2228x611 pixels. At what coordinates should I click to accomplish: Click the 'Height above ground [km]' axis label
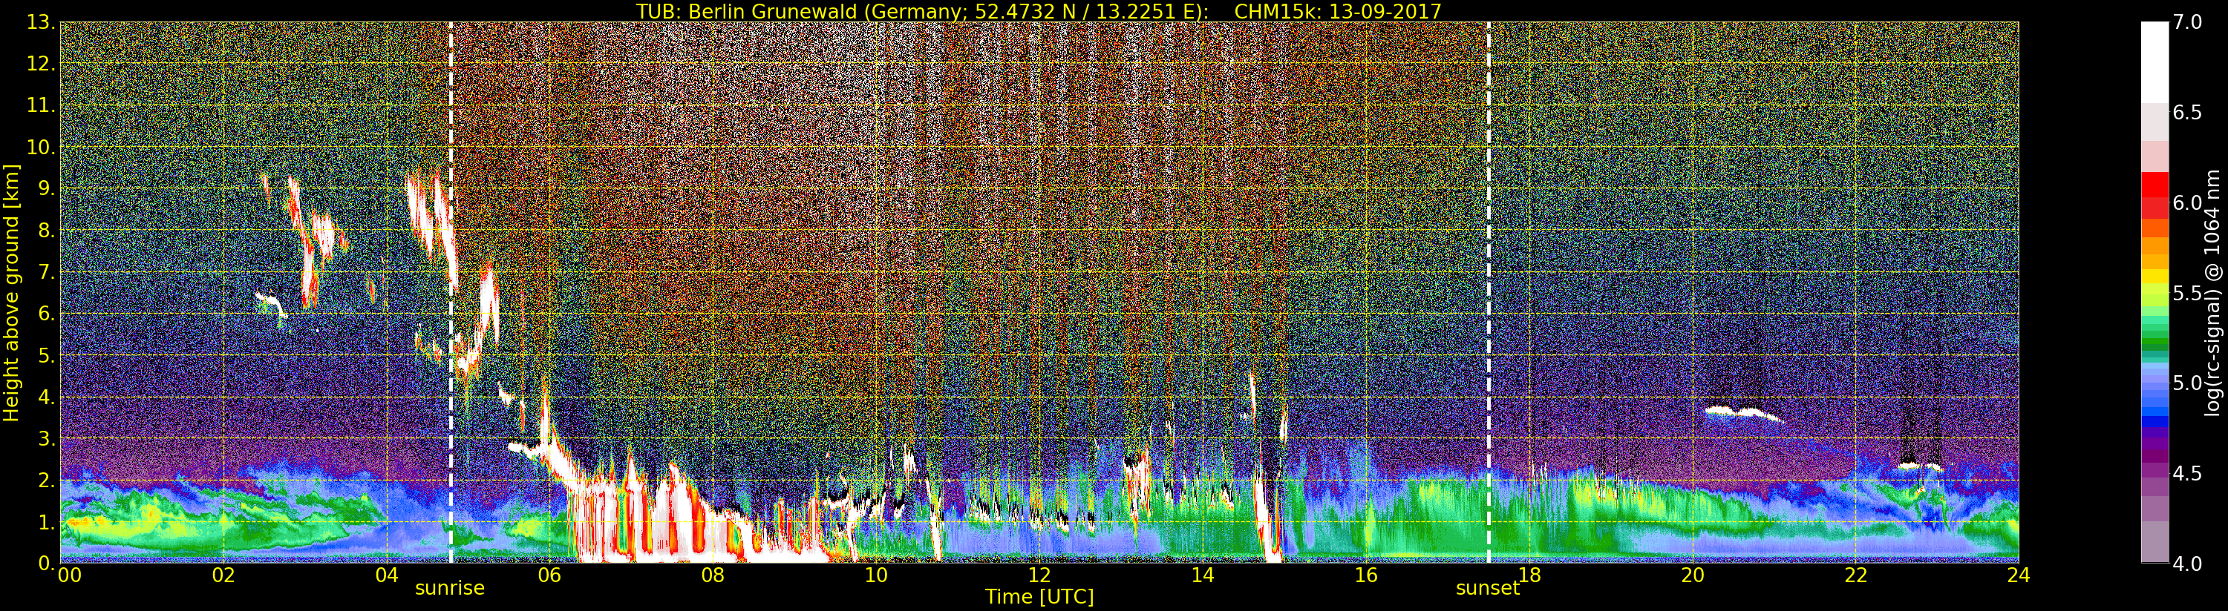(11, 293)
